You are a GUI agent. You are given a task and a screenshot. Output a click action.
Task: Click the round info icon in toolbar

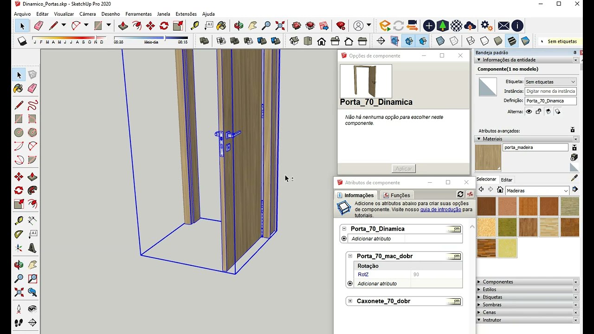click(517, 26)
